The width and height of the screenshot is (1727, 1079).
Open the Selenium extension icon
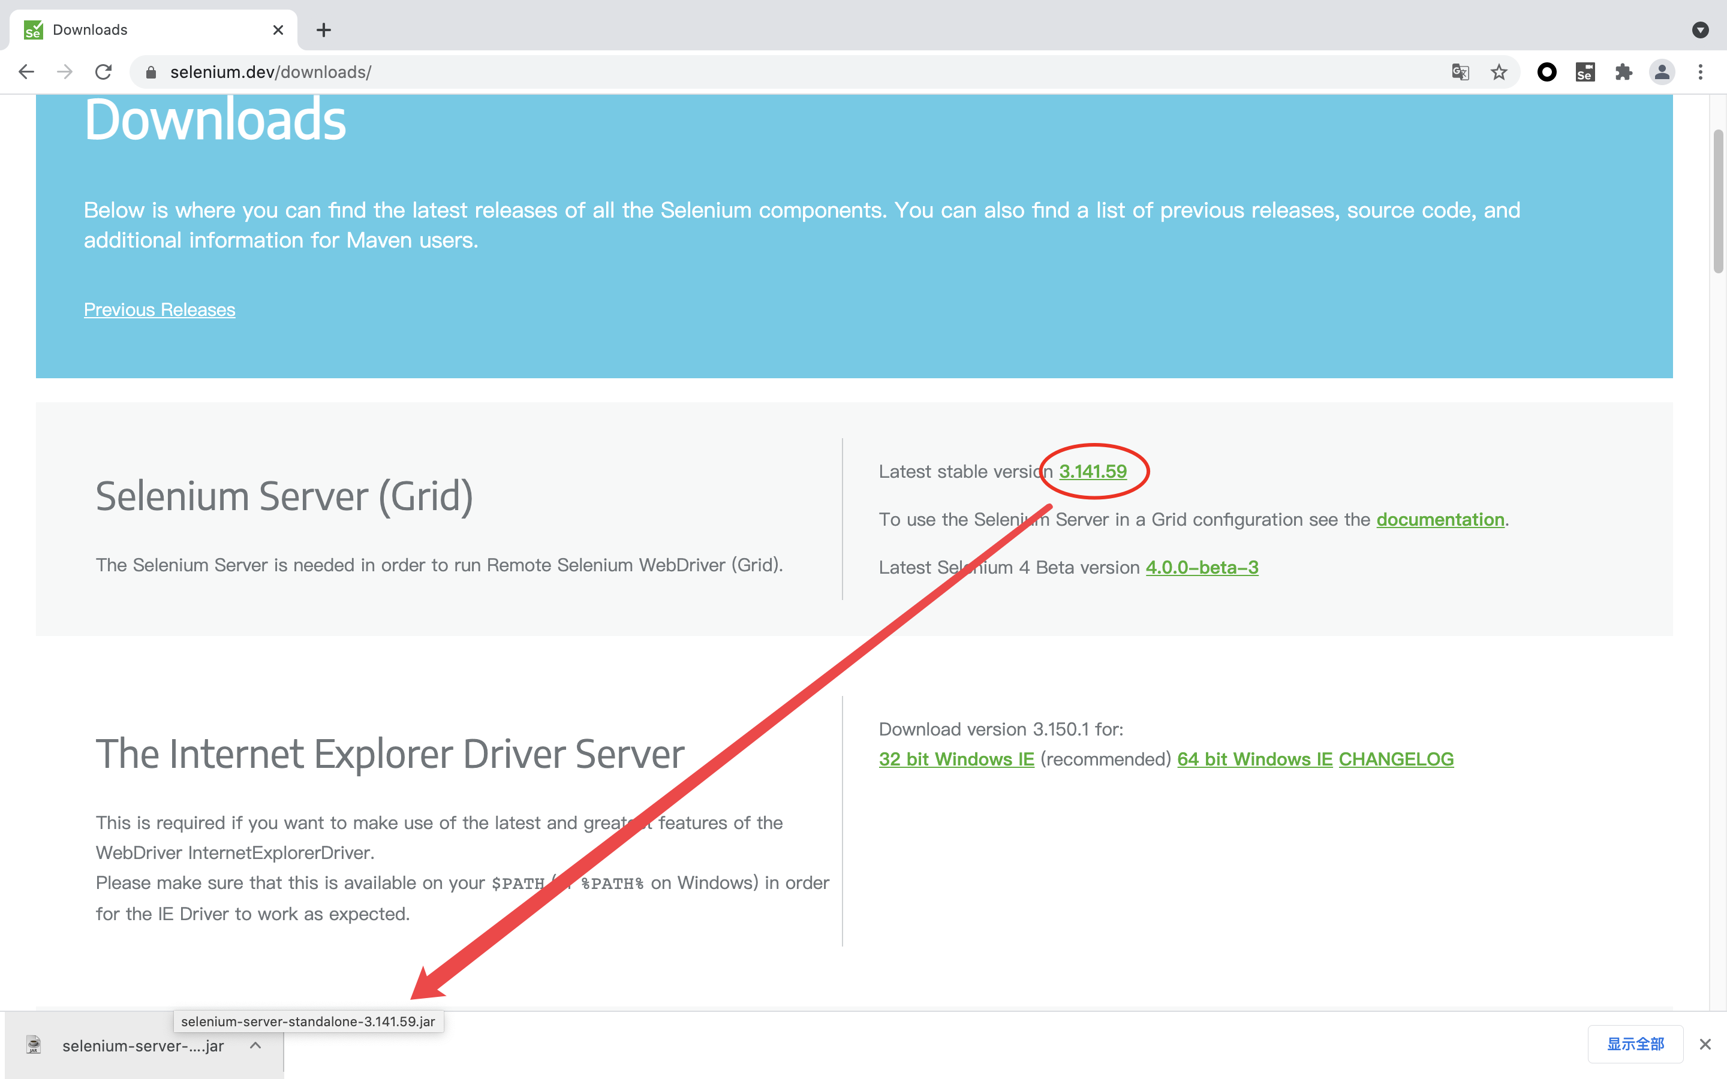(1585, 71)
